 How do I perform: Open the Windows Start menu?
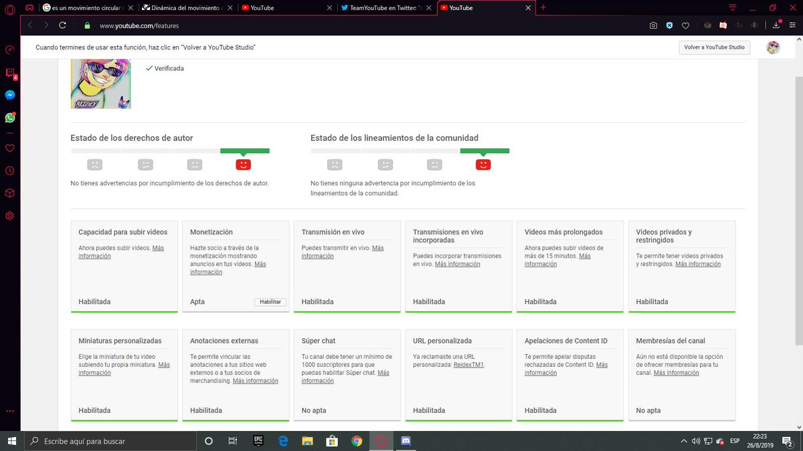[x=11, y=441]
